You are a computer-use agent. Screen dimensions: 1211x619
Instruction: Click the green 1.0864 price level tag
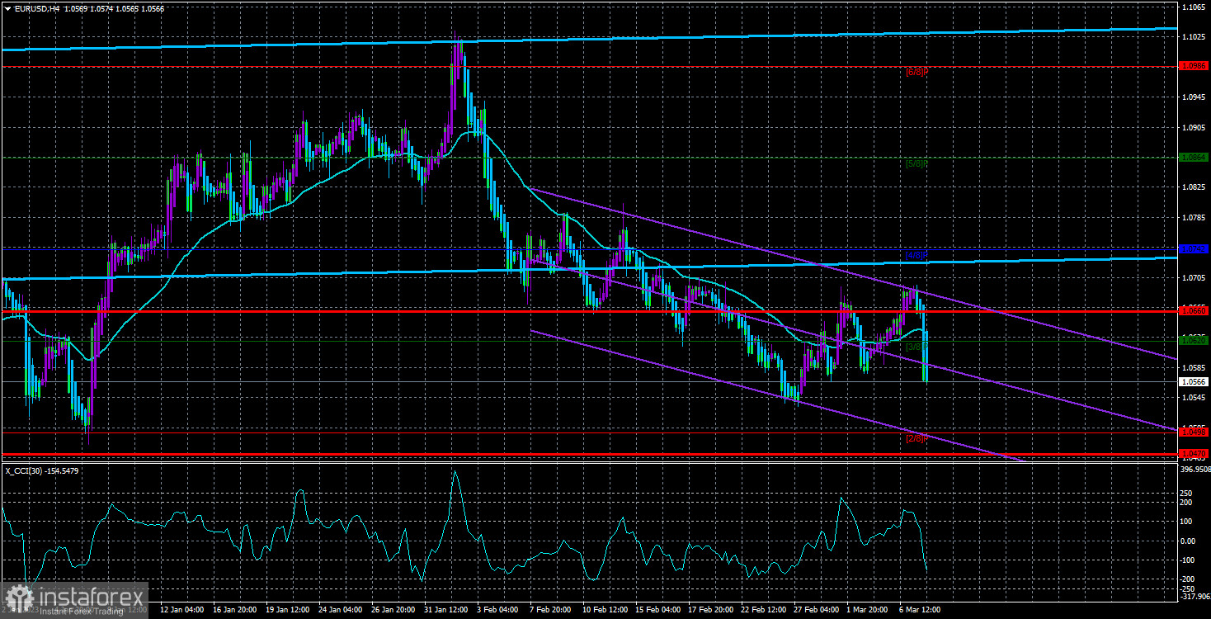pos(1194,157)
